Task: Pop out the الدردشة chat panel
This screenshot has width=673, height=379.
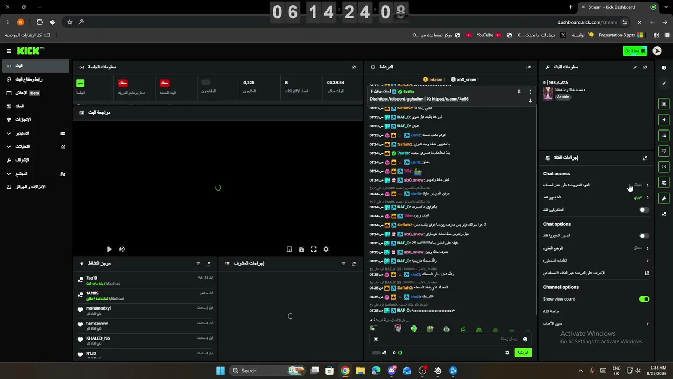Action: pyautogui.click(x=528, y=67)
